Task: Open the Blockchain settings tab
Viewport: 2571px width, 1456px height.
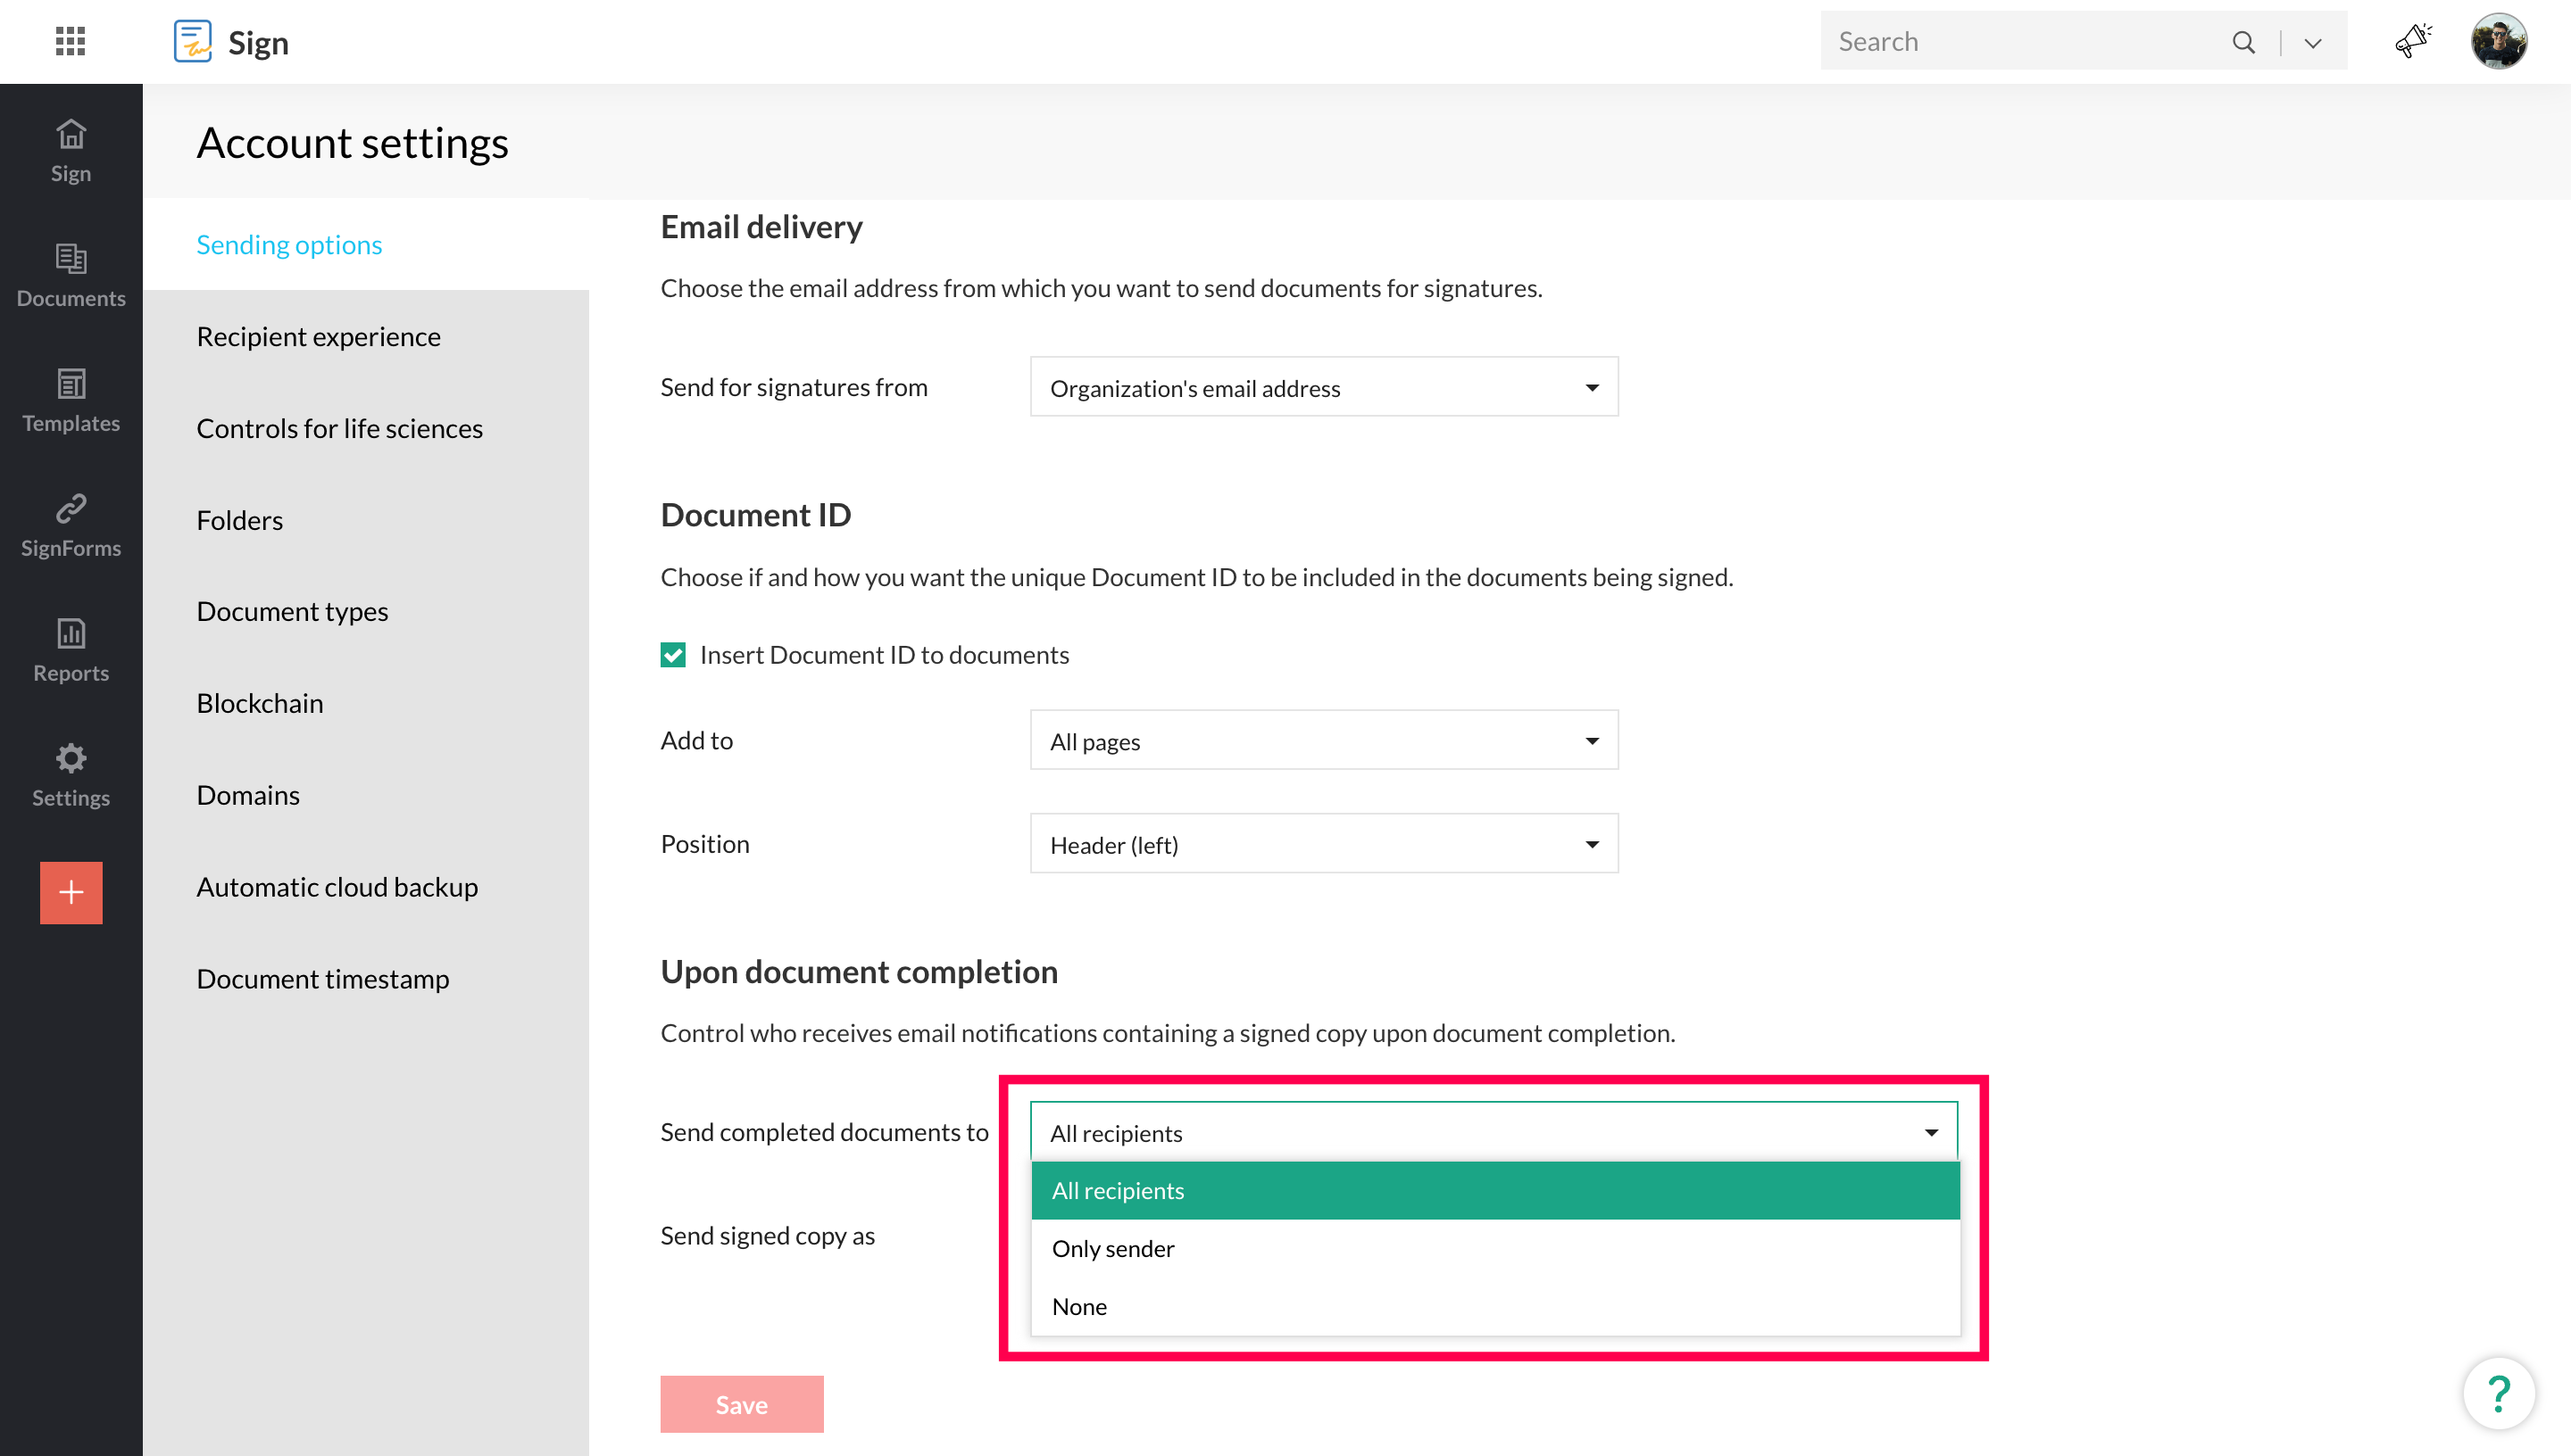Action: pos(259,703)
